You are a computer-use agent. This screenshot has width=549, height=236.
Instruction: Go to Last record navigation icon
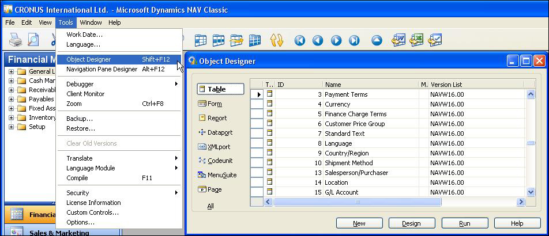coord(354,41)
